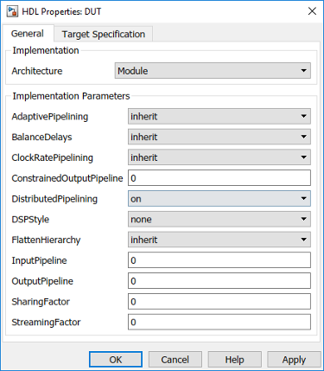Expand the DSPStyle dropdown

tap(219, 219)
